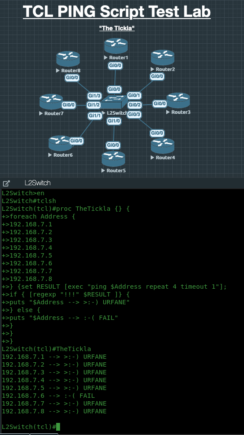The image size is (244, 435).
Task: Click the regexp if-condition console line
Action: (x=66, y=294)
